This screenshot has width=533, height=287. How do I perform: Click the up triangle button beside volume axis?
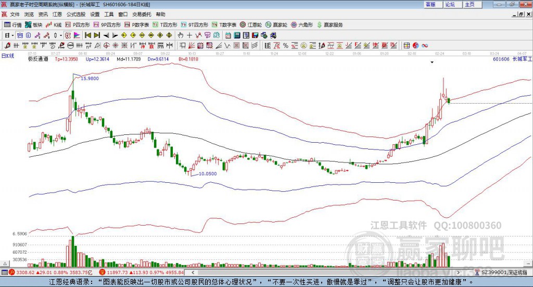(5, 264)
